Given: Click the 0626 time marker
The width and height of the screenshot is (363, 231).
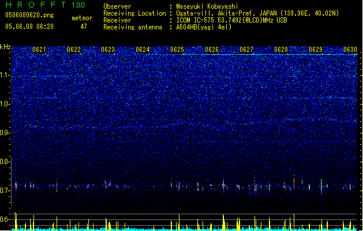Looking at the screenshot, I should [212, 50].
